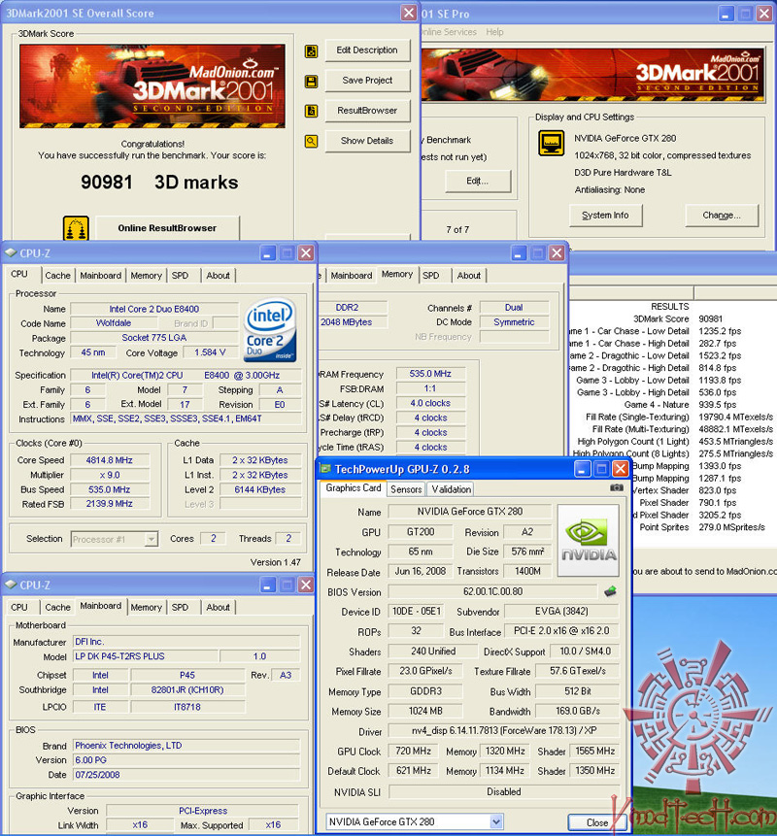Open the Help menu in 3DMark2001
The image size is (777, 836).
(494, 32)
